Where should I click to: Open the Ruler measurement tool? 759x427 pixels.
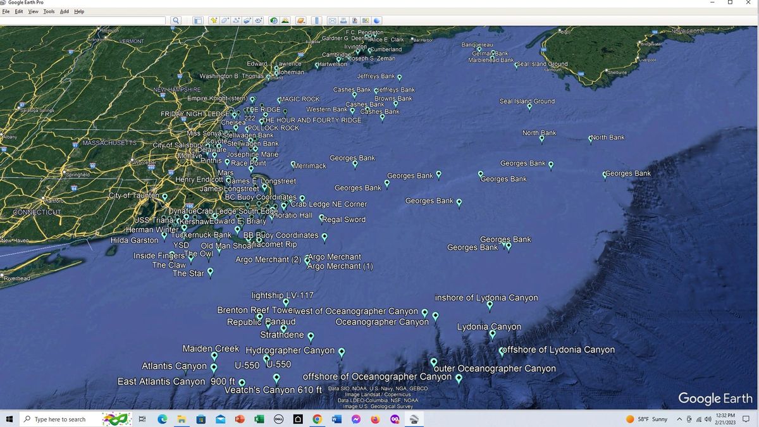[x=317, y=20]
